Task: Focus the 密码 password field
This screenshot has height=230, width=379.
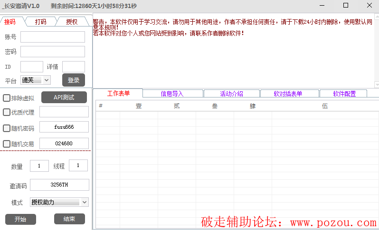Action: (x=52, y=52)
